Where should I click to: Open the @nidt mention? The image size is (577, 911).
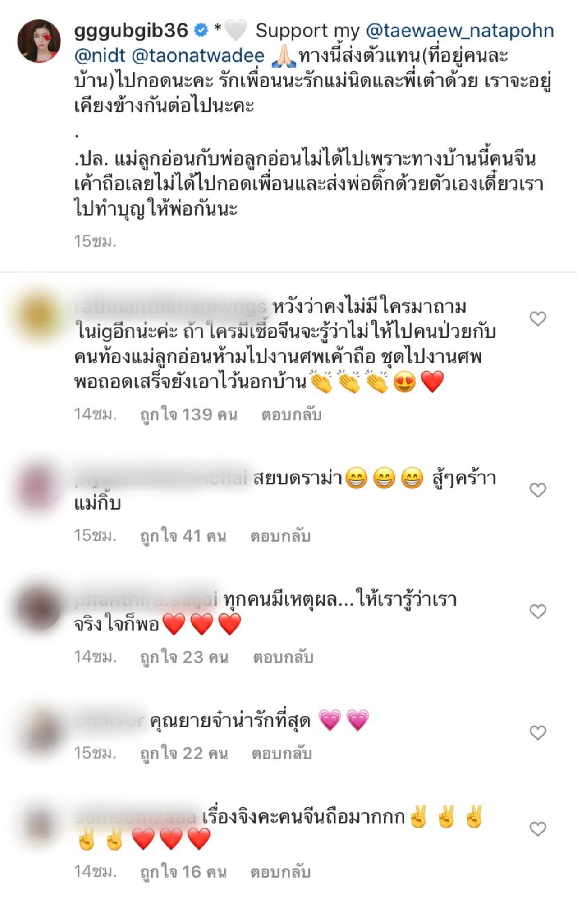point(100,56)
